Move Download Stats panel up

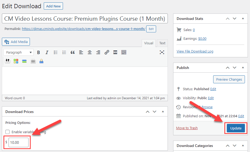(228, 19)
